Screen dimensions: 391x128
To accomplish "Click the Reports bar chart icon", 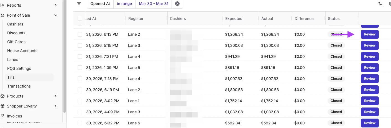I will (2, 5).
